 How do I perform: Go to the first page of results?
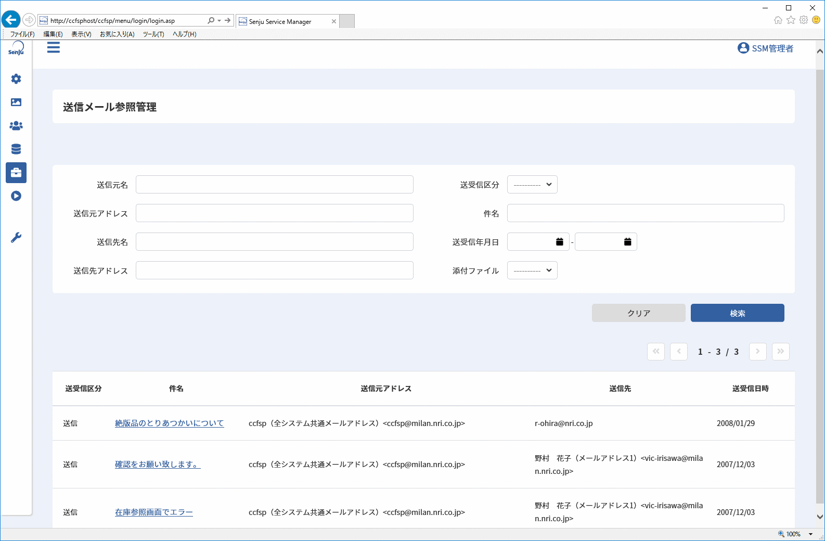(x=656, y=352)
